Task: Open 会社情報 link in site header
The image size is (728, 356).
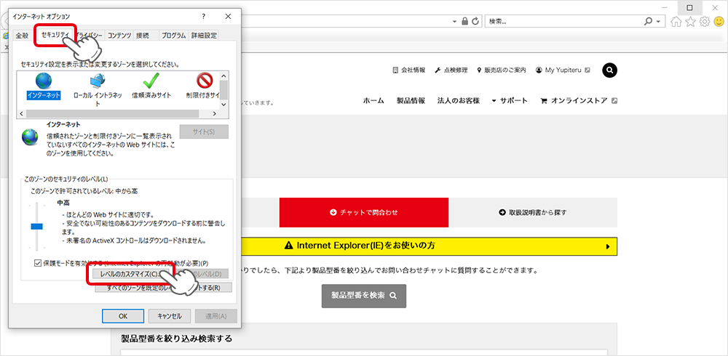Action: point(408,70)
